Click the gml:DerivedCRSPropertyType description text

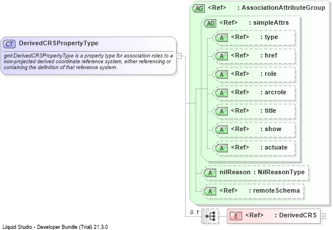coord(88,62)
